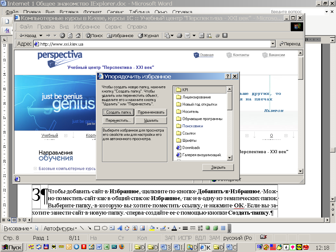Open the Рисование dropdown menu
336x252 pixels.
click(18, 228)
